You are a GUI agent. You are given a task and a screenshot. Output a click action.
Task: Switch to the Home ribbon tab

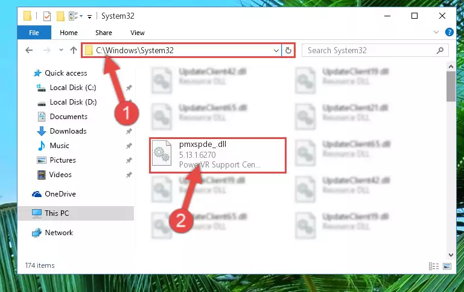[x=69, y=33]
